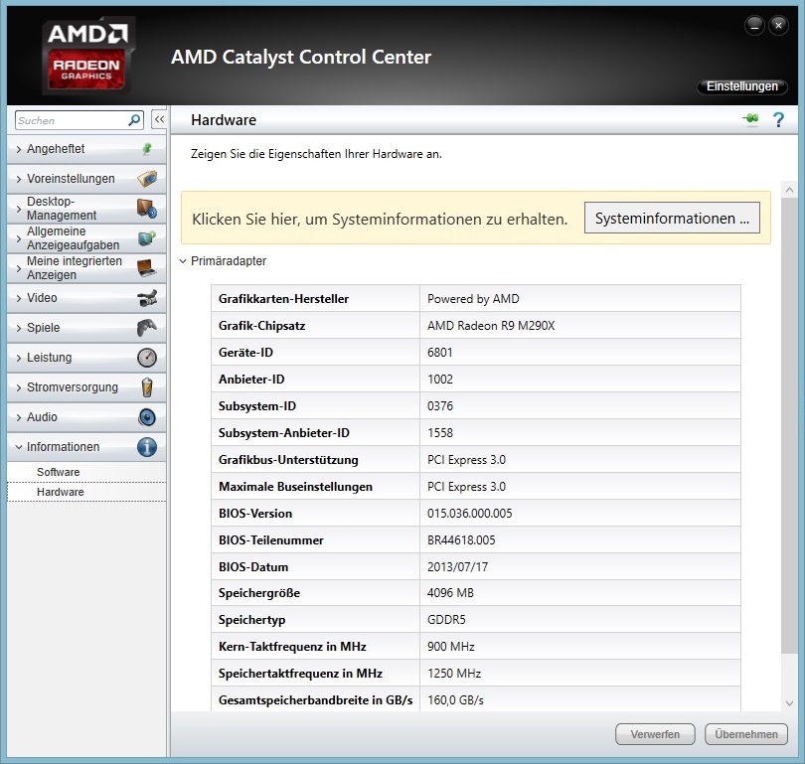805x764 pixels.
Task: Click the value AMD Radeon R9 M290X
Action: [491, 325]
